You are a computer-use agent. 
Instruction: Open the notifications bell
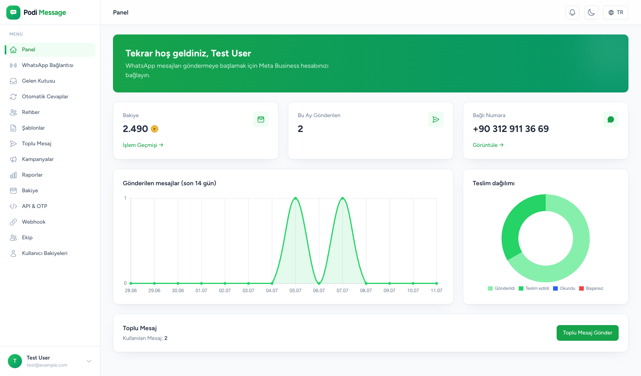coord(572,13)
